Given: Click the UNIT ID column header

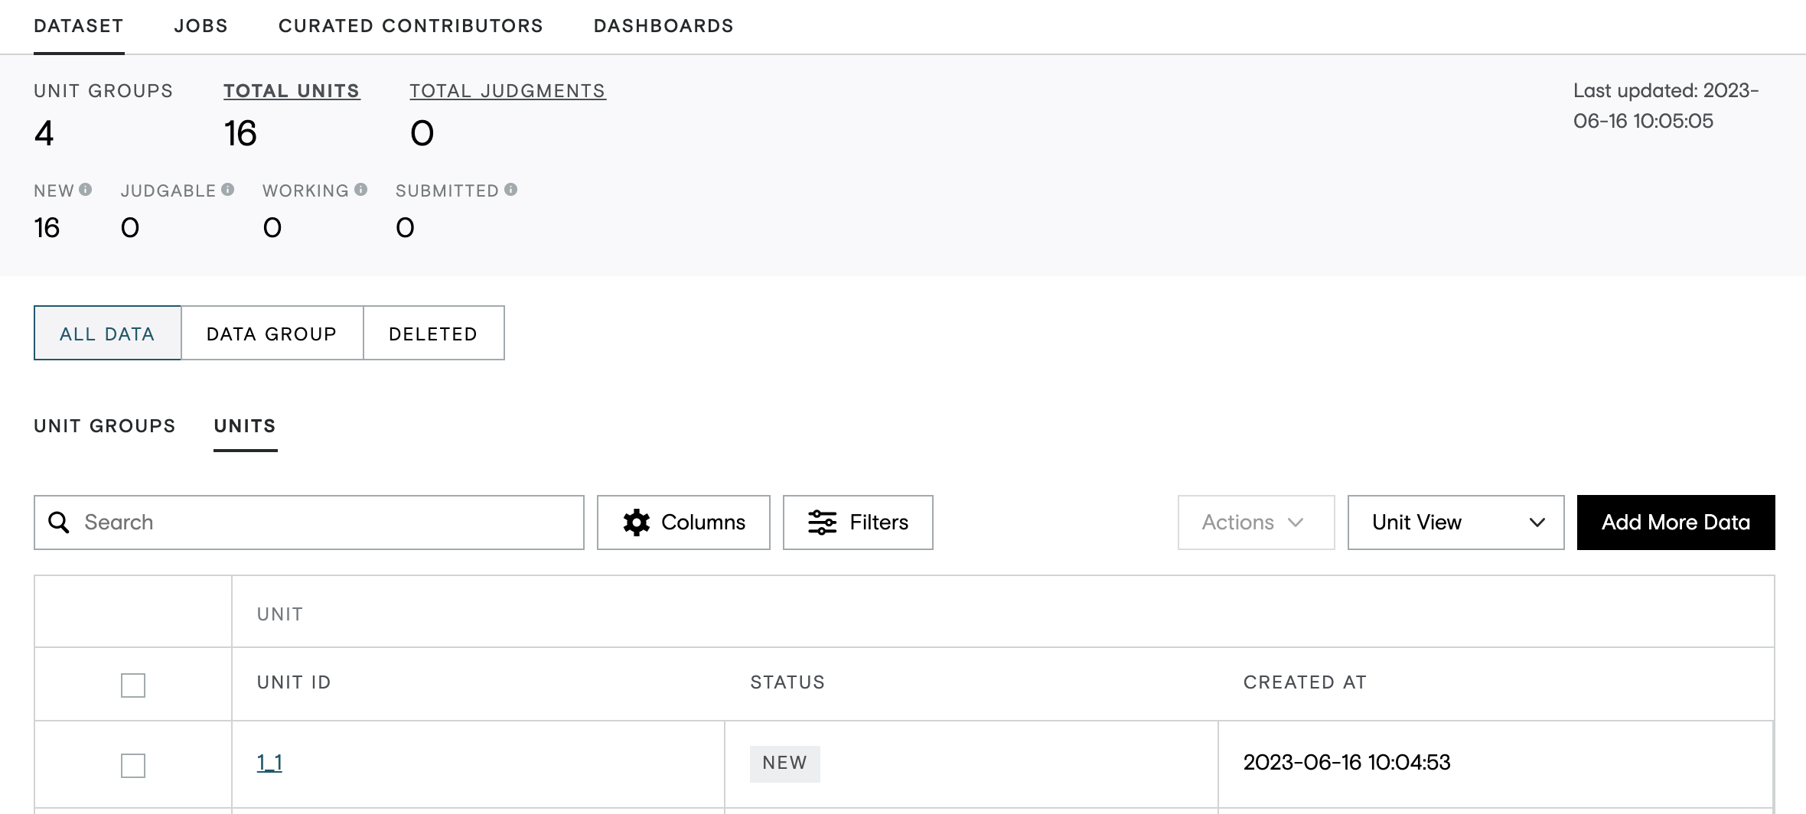Looking at the screenshot, I should (294, 682).
